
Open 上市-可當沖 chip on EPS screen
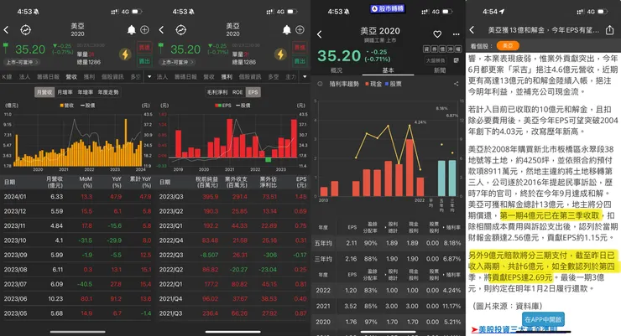point(178,62)
